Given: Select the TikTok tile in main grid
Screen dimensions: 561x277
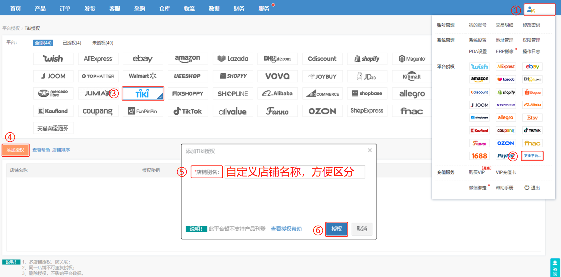Looking at the screenshot, I should click(188, 111).
